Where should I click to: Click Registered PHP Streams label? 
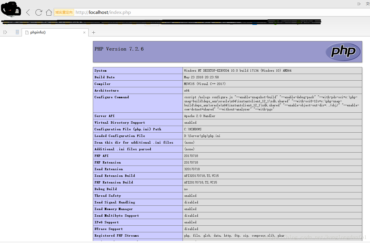pos(117,235)
